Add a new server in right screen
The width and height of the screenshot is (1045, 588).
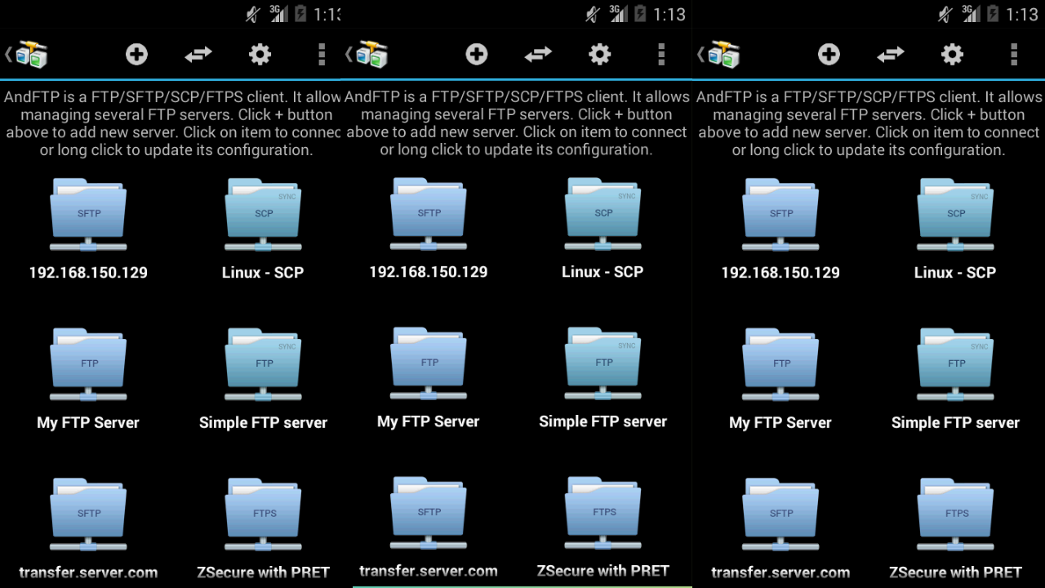829,55
